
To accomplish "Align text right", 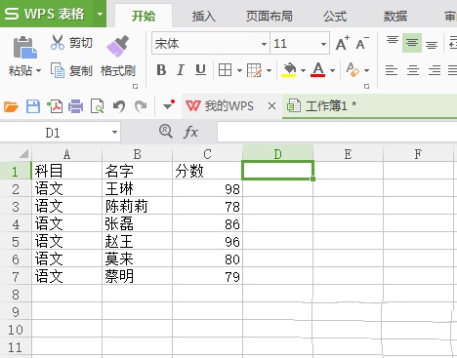I will coord(435,70).
